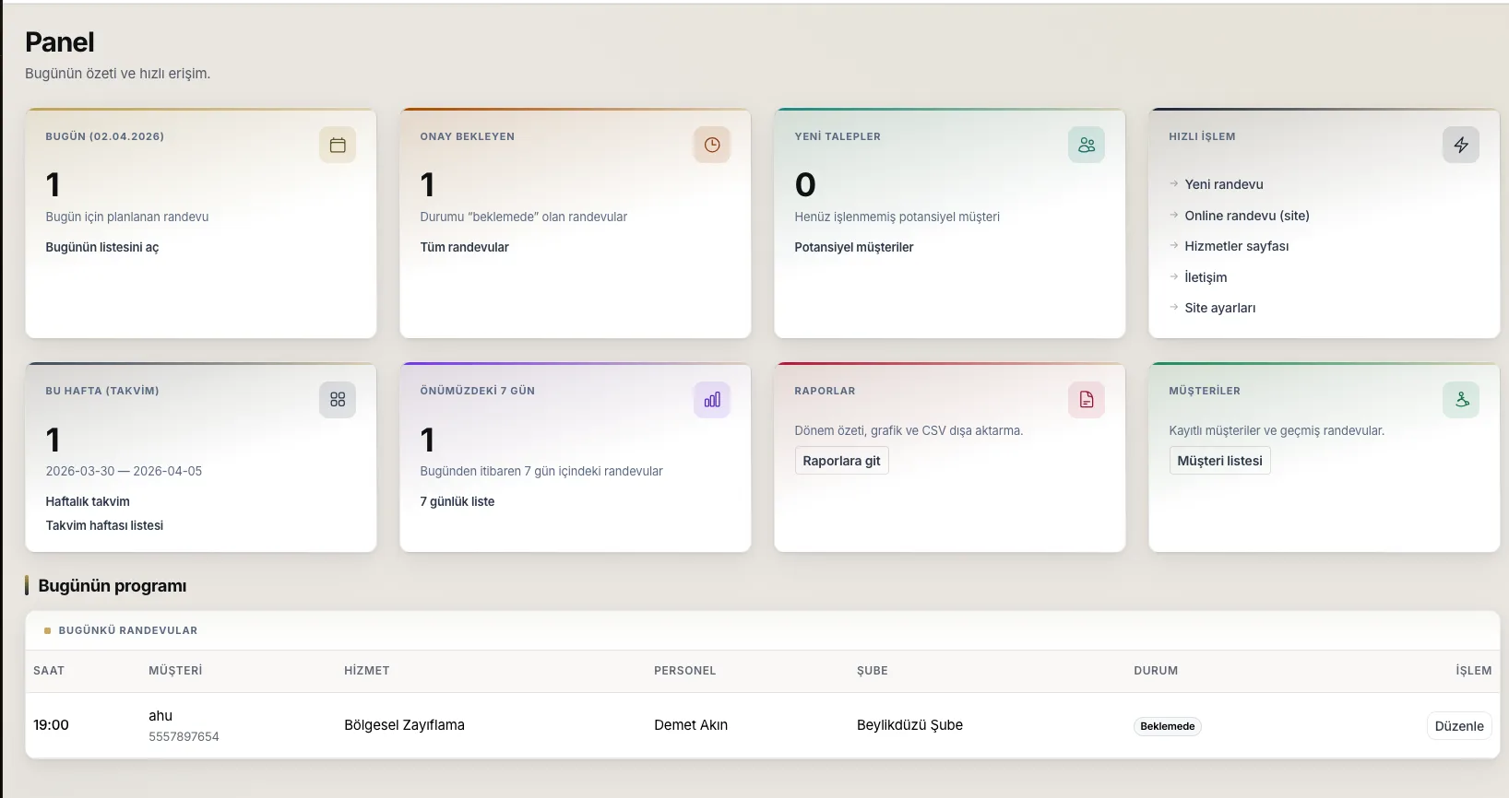Click the Beklemede status badge
The image size is (1509, 798).
1168,726
